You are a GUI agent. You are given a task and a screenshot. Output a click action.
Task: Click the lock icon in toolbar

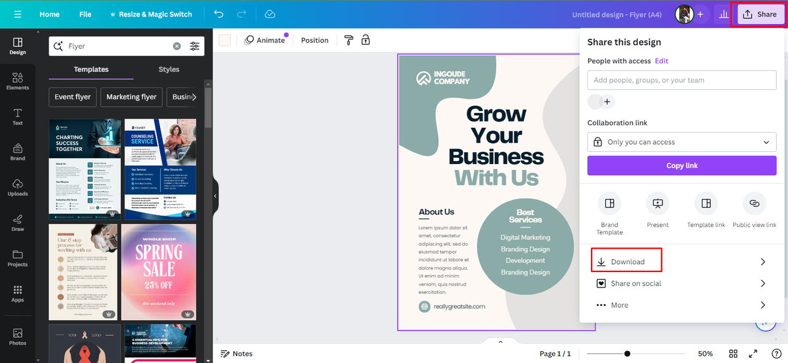[366, 40]
